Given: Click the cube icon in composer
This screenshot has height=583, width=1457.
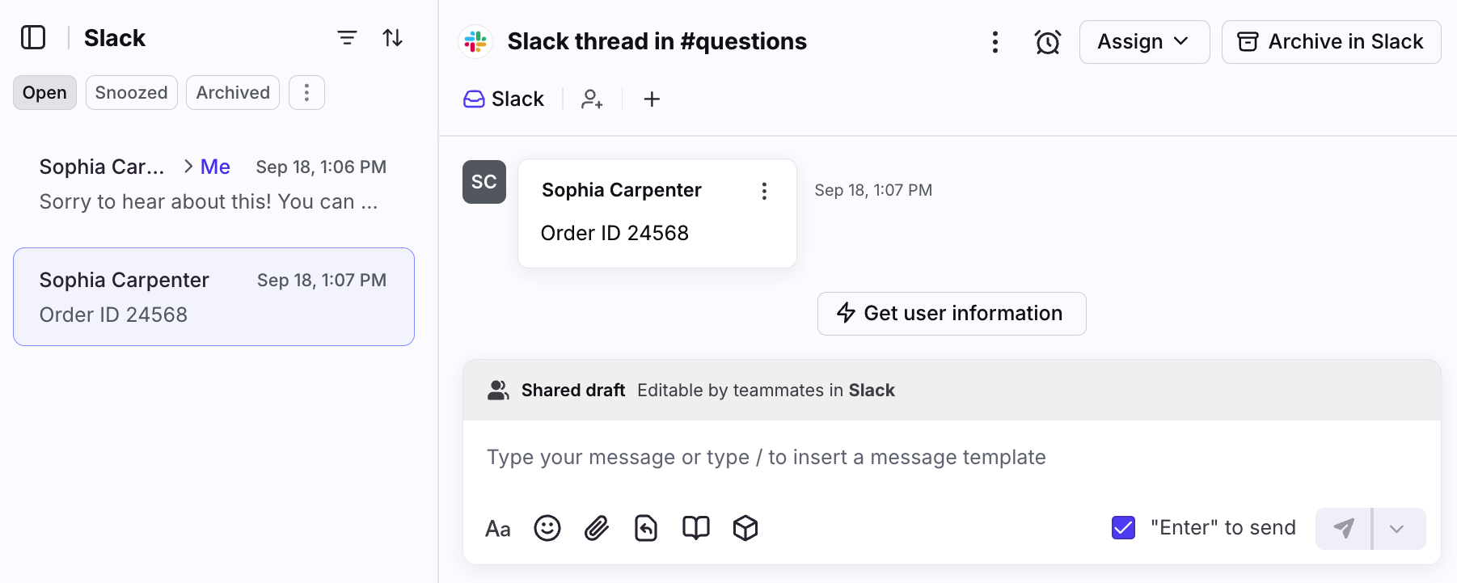Looking at the screenshot, I should pos(745,528).
